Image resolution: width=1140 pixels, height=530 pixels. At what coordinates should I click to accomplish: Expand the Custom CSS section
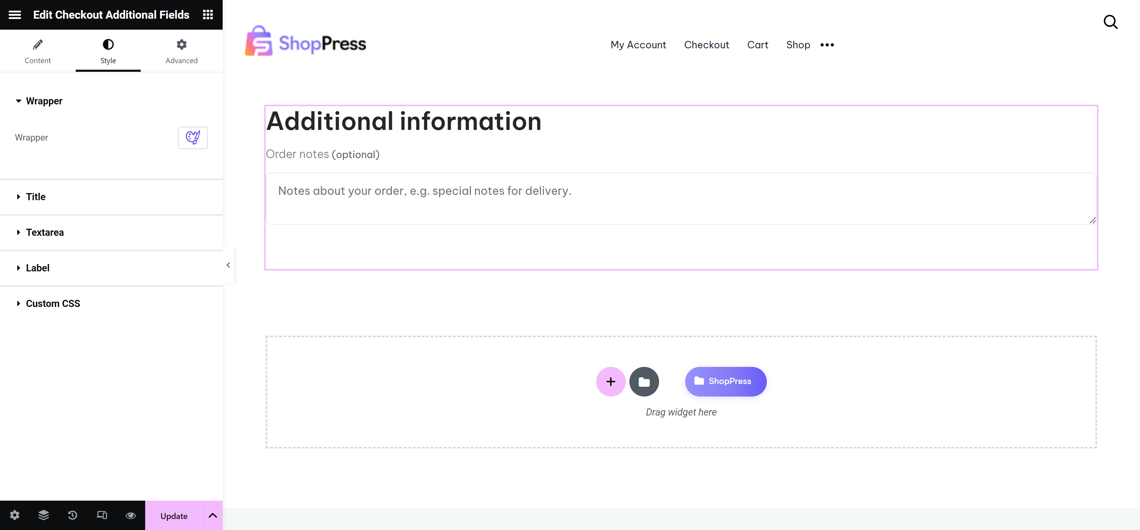coord(53,304)
